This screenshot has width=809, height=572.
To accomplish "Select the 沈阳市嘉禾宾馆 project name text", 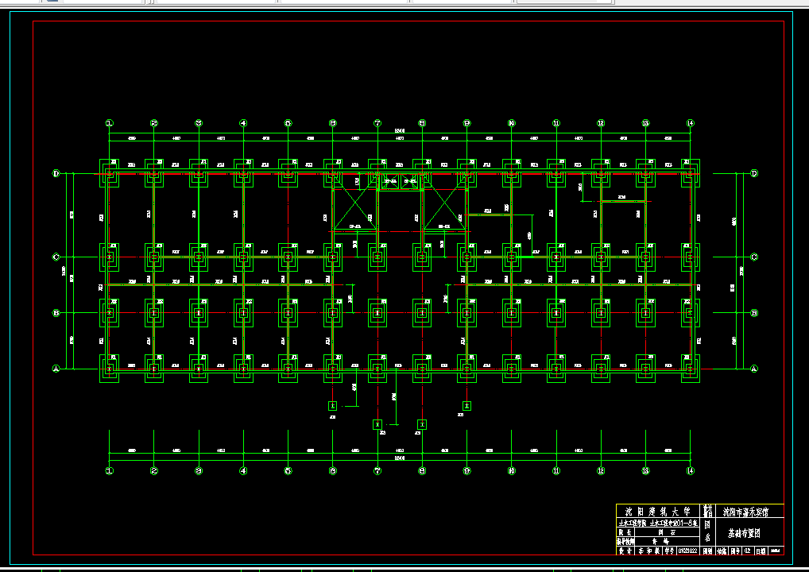I will [x=745, y=512].
